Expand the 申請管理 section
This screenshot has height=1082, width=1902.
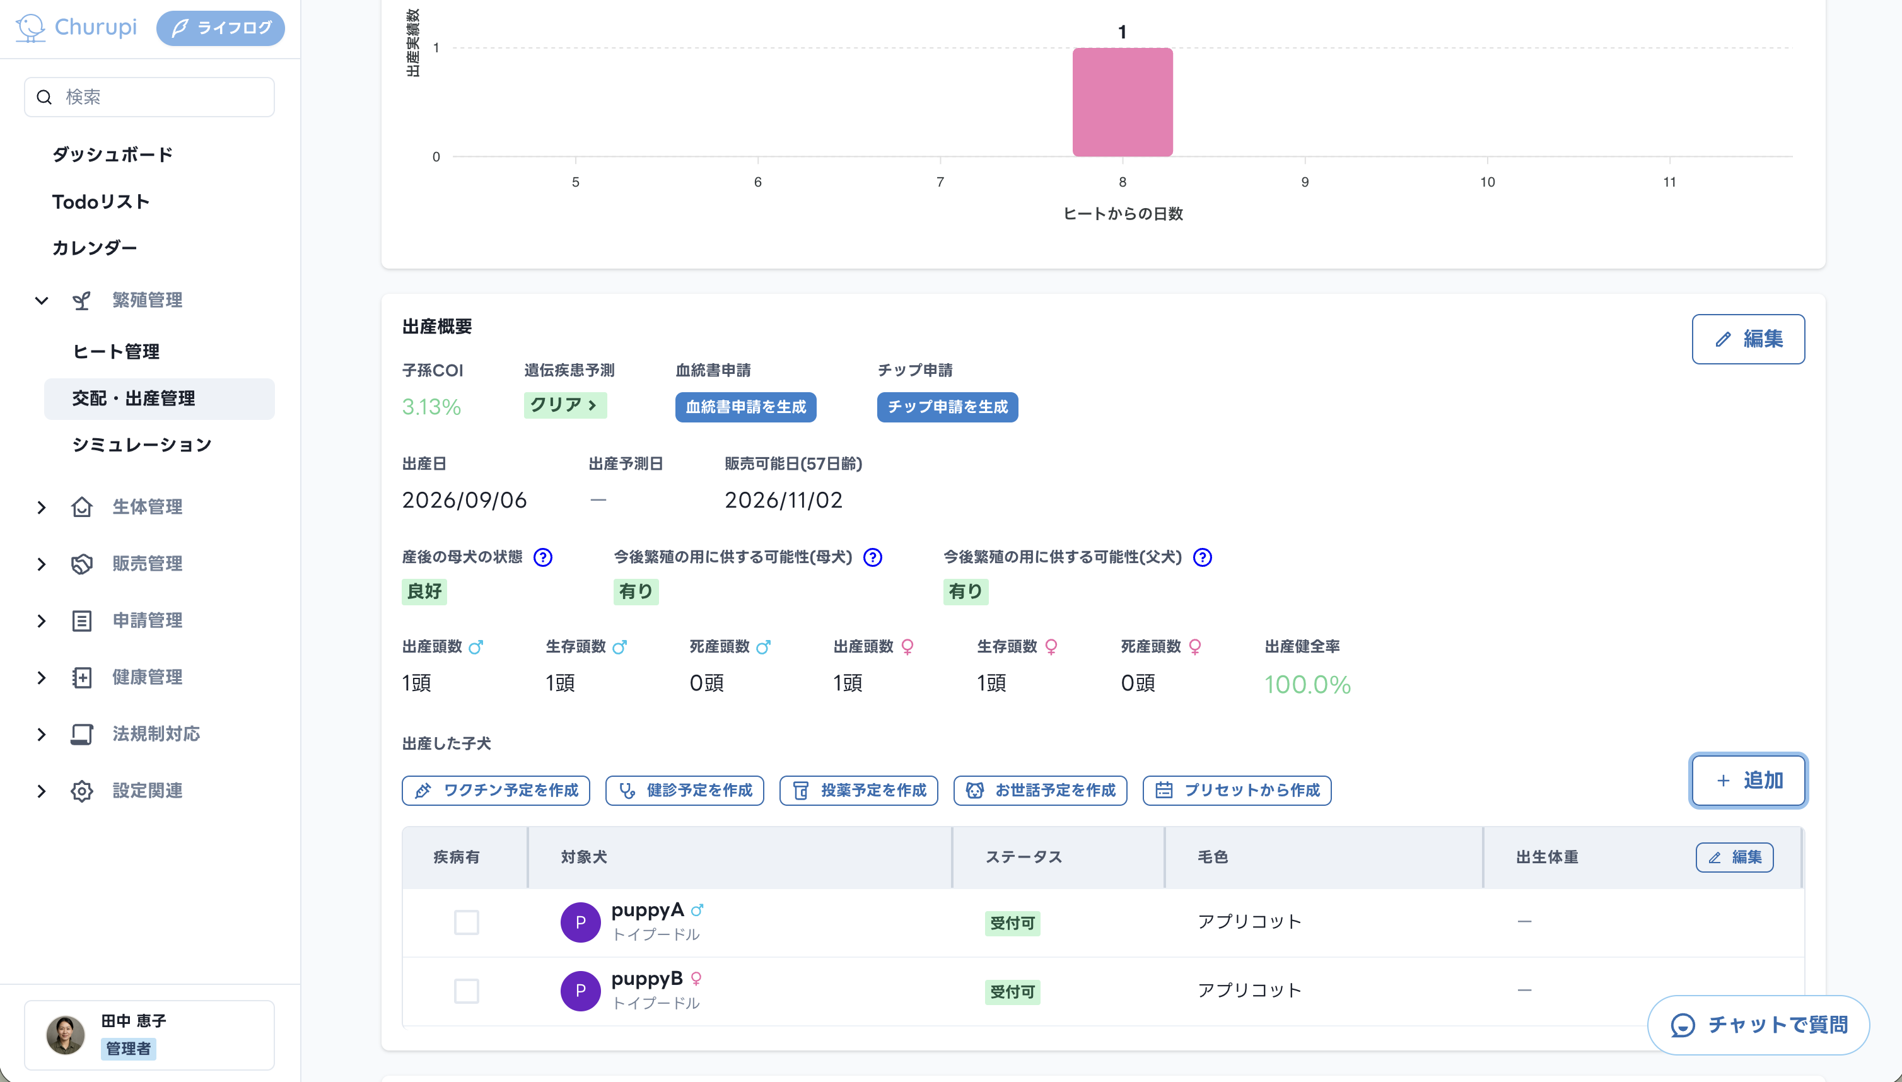click(x=42, y=620)
